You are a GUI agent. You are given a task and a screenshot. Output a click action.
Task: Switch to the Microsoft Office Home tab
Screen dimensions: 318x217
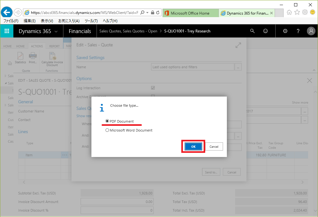[x=191, y=13]
